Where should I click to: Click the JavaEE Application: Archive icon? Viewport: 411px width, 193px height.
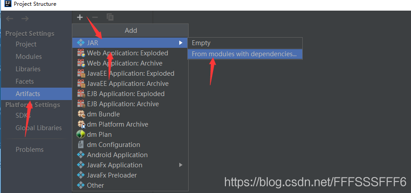click(81, 84)
